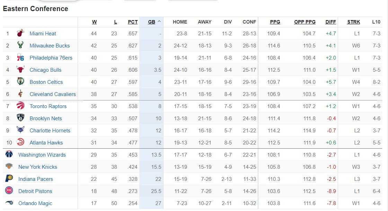Viewport: 388px width, 211px height.
Task: Sort by OPP PPG column header
Action: [305, 22]
